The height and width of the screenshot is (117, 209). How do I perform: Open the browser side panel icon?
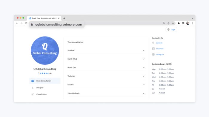(183, 23)
